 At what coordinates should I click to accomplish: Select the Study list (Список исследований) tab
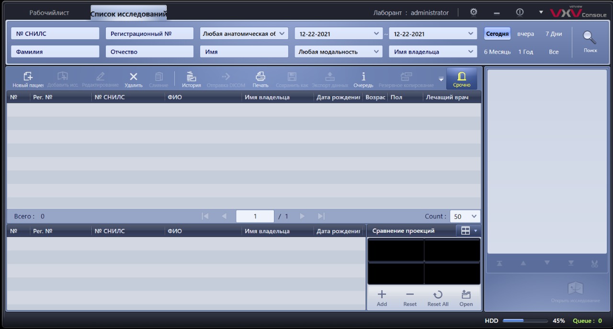coord(128,13)
